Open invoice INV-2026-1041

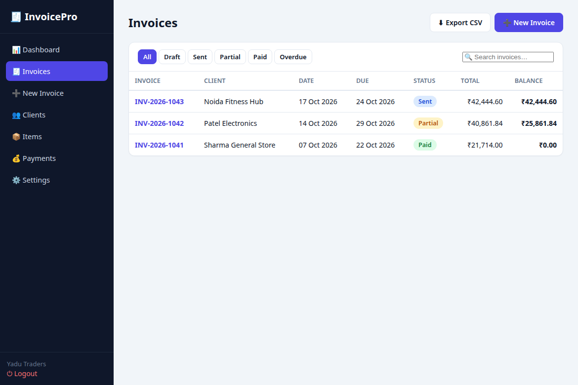point(159,145)
